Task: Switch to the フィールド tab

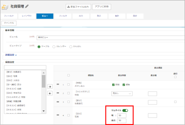Action: tap(9, 16)
